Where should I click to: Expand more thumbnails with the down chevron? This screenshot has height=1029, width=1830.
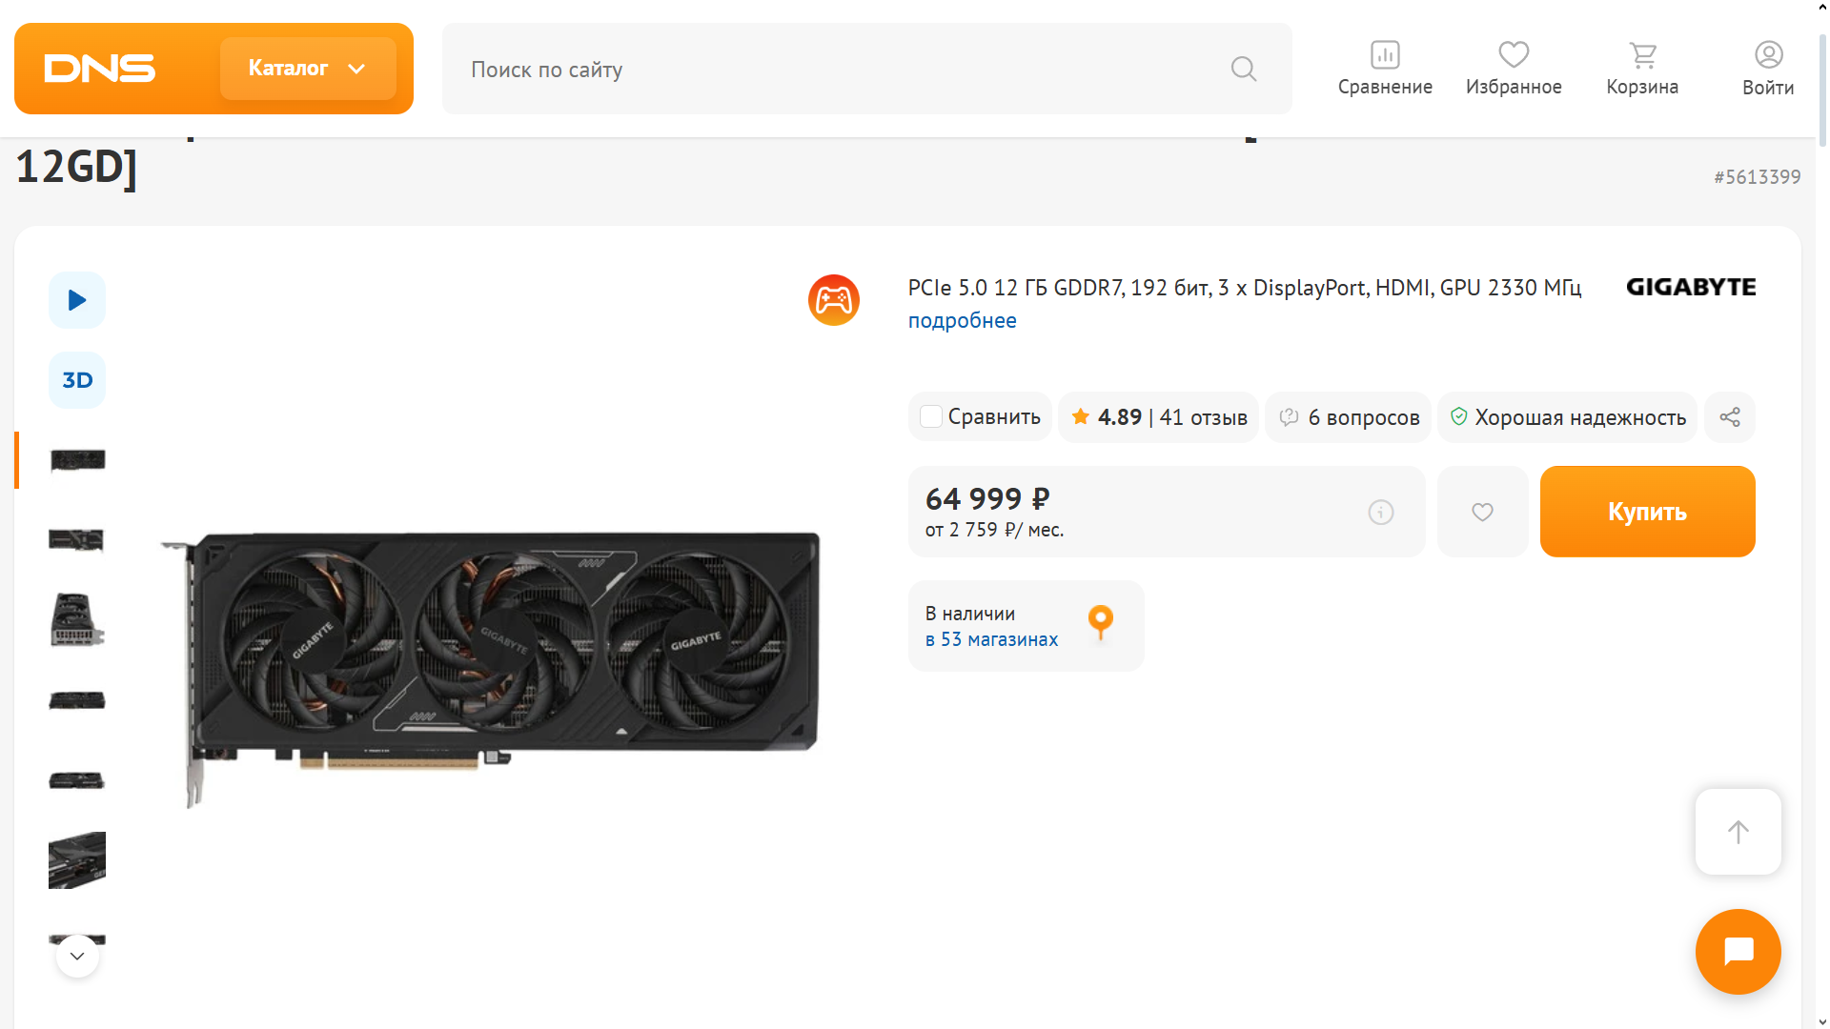(x=77, y=956)
